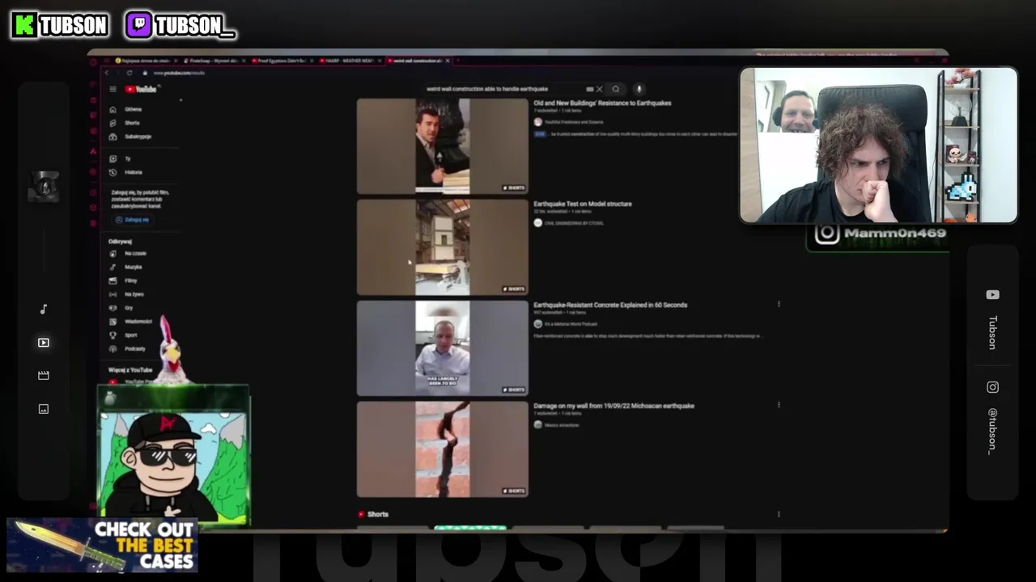Open Gry in the Odkrywaj list
1036x582 pixels.
tap(122, 308)
